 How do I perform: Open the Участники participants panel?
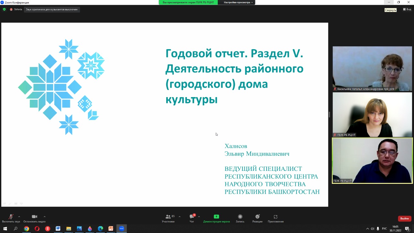168,218
